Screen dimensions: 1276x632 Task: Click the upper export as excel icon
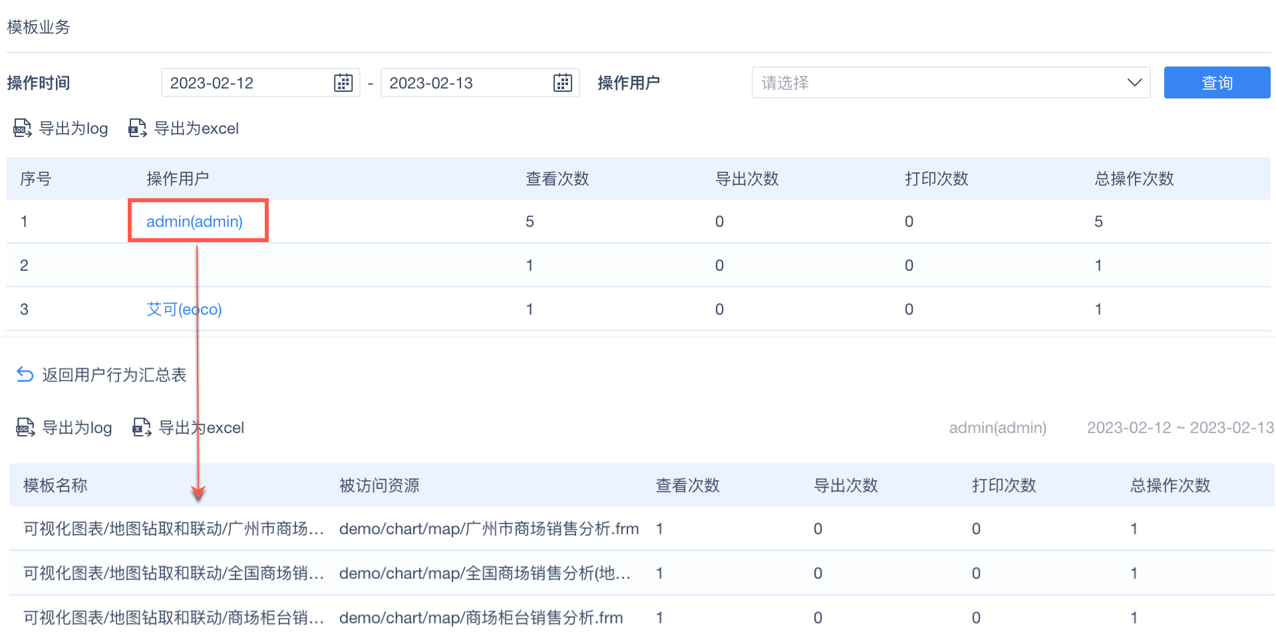[x=138, y=128]
